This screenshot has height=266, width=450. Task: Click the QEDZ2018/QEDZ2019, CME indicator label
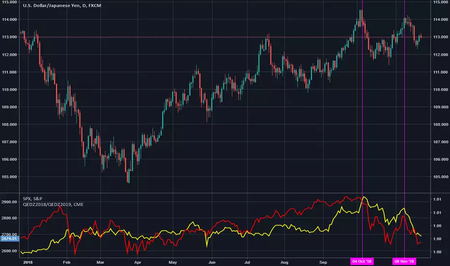point(53,205)
